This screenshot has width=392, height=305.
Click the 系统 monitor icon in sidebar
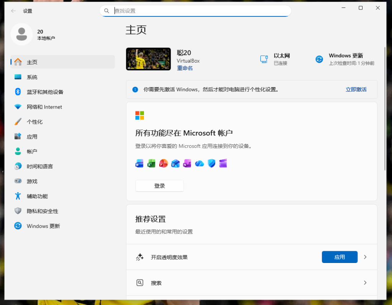pyautogui.click(x=18, y=77)
